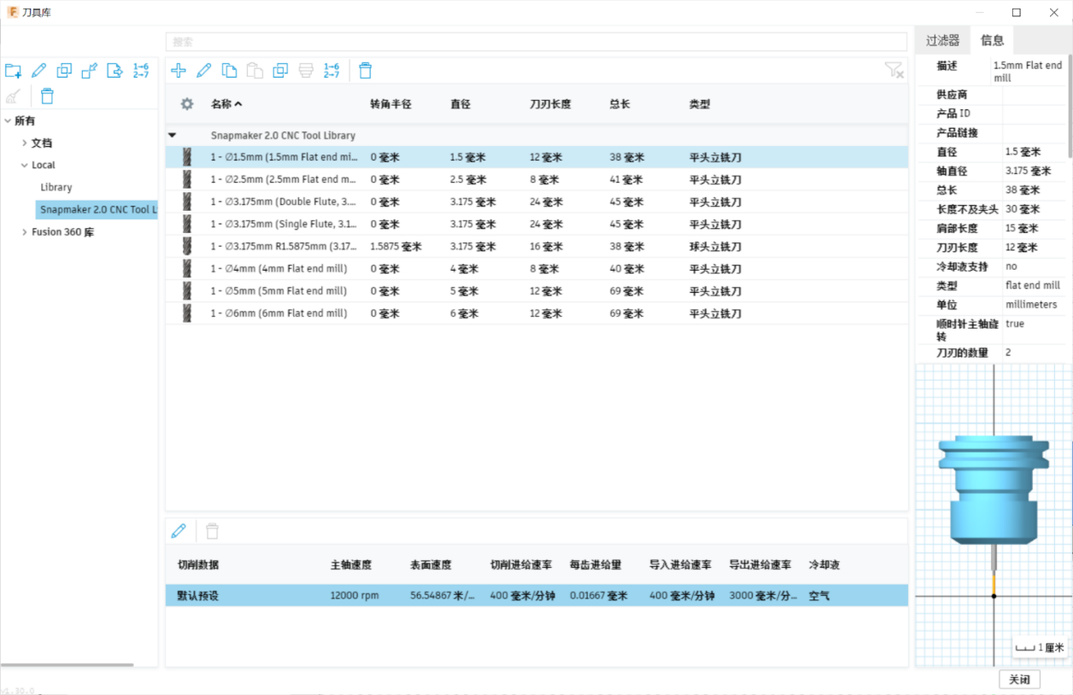
Task: Sort by the 刀刃长度 column header
Action: (x=550, y=104)
